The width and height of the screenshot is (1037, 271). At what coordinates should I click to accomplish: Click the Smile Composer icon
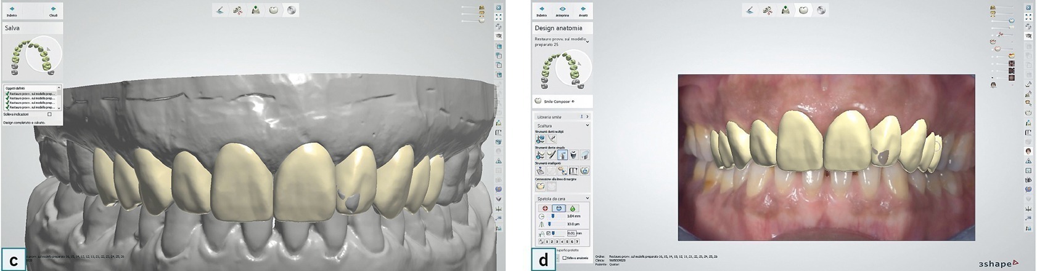(x=538, y=101)
